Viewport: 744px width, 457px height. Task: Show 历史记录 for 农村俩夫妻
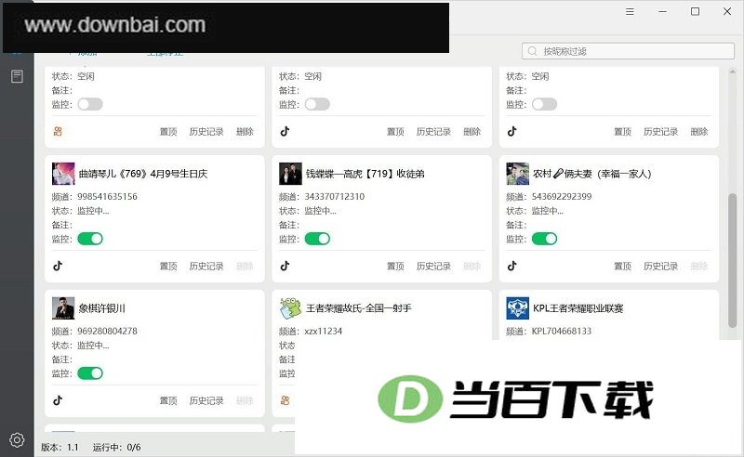coord(661,266)
